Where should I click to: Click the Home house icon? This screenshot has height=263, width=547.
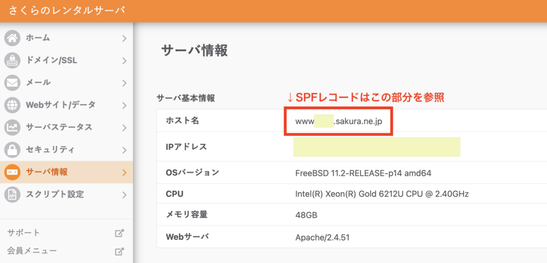click(x=13, y=38)
